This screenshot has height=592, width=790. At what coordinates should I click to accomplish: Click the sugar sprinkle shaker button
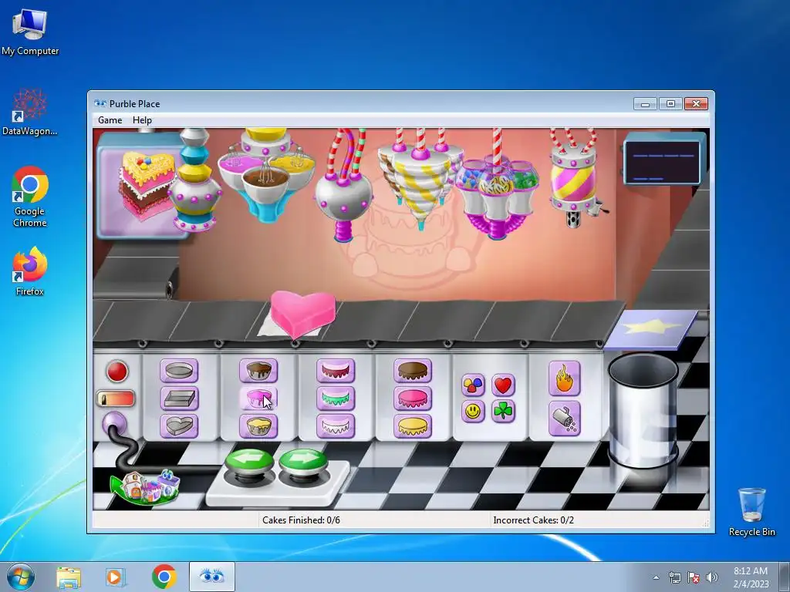[x=564, y=419]
